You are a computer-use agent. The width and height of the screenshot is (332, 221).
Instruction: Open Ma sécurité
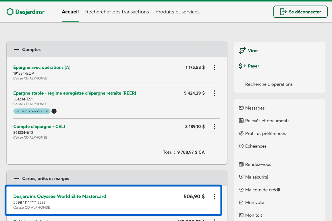pos(257,177)
